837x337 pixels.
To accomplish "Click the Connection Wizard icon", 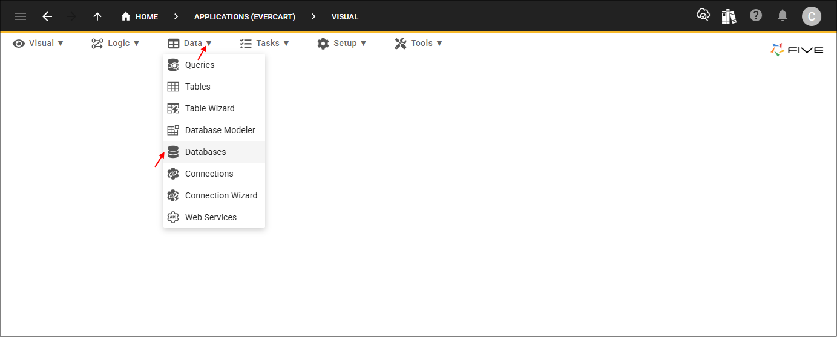I will pos(173,195).
